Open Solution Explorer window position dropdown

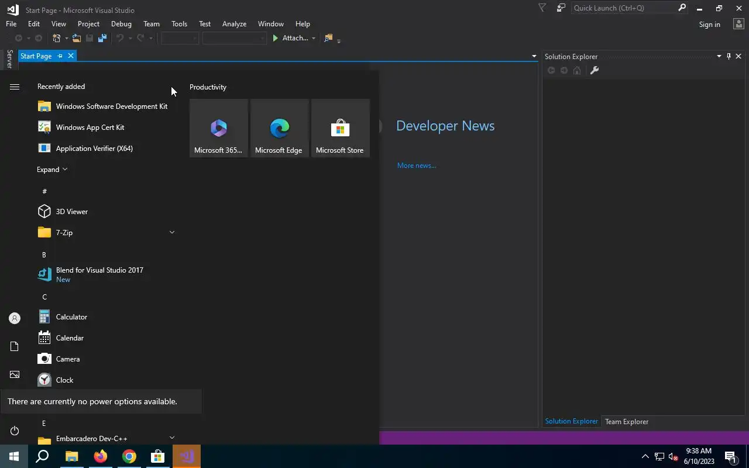point(719,56)
